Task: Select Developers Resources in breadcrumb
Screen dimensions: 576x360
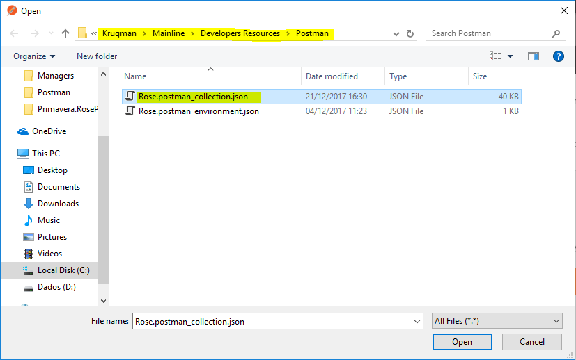Action: tap(240, 33)
